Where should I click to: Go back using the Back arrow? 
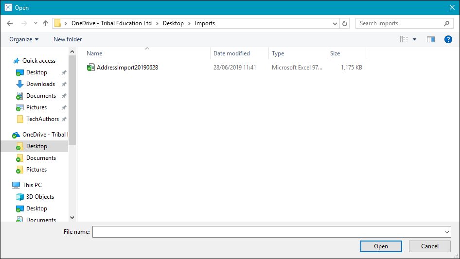pos(10,23)
